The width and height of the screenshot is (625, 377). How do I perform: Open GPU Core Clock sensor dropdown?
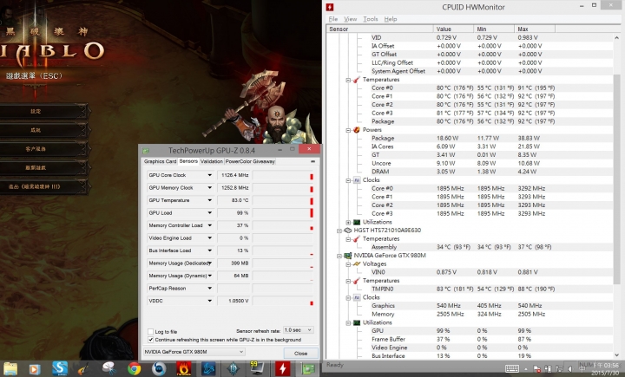[x=210, y=175]
